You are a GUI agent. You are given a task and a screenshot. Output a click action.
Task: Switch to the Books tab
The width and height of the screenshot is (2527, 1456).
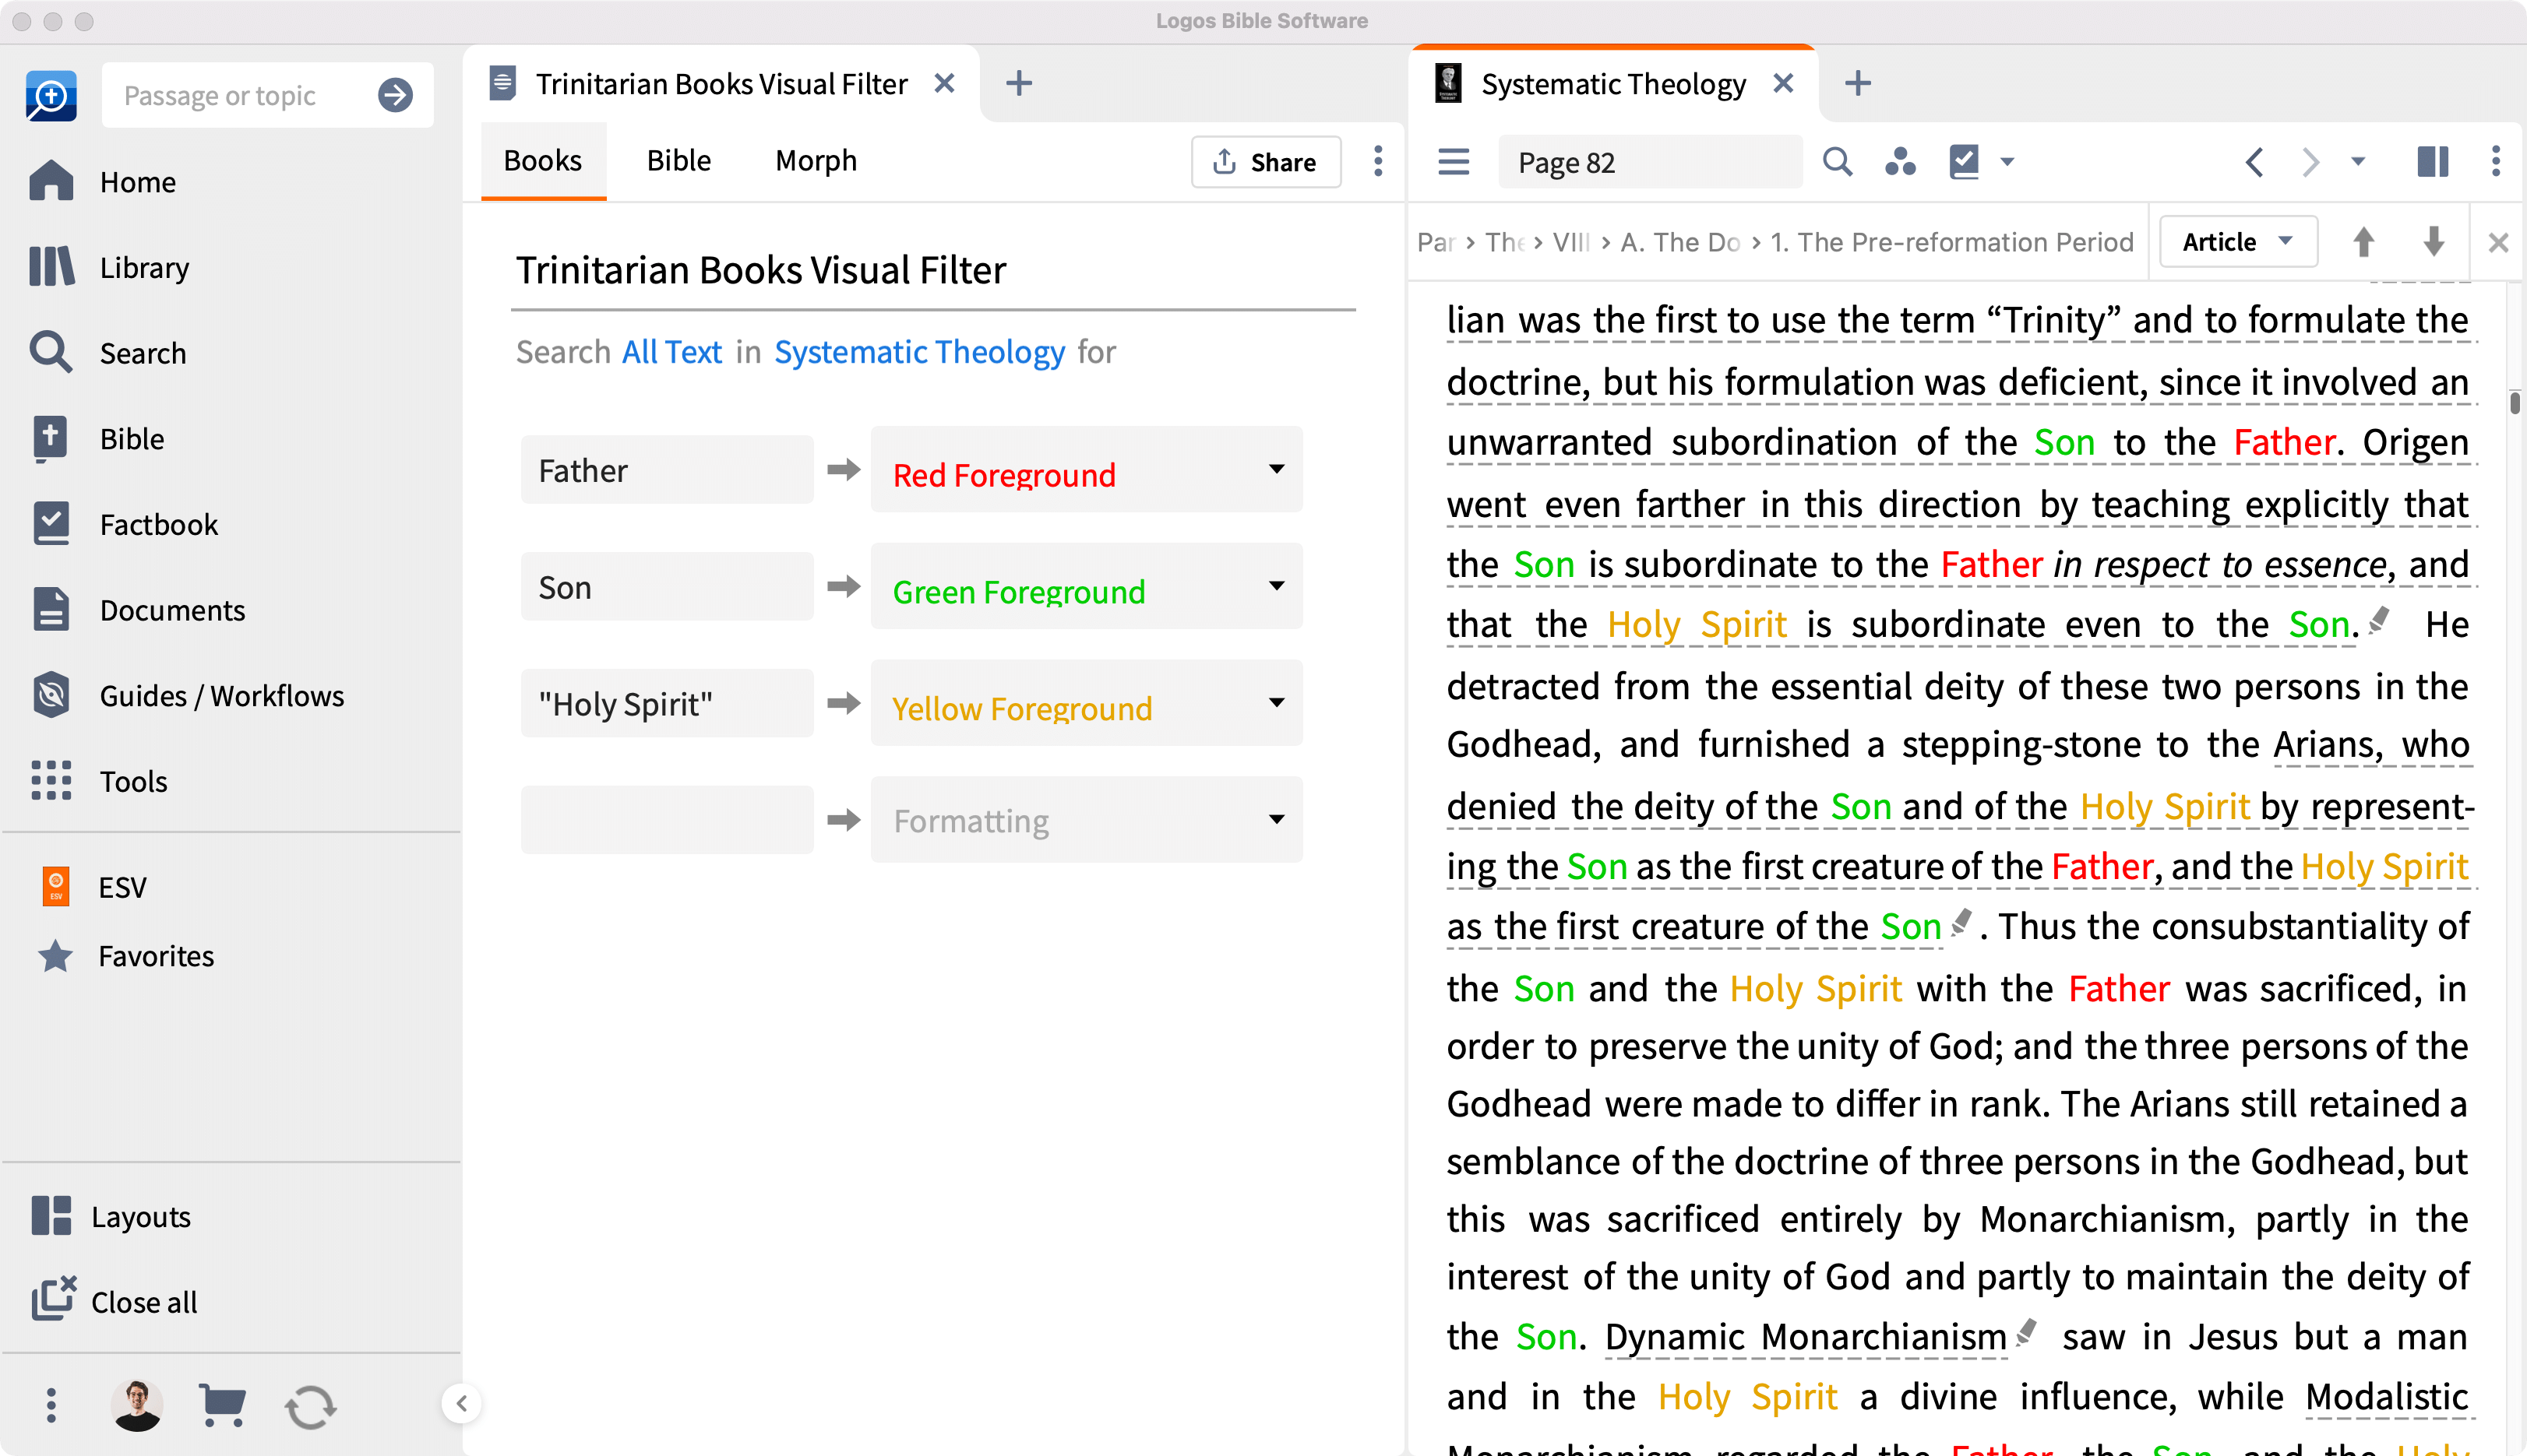coord(542,160)
